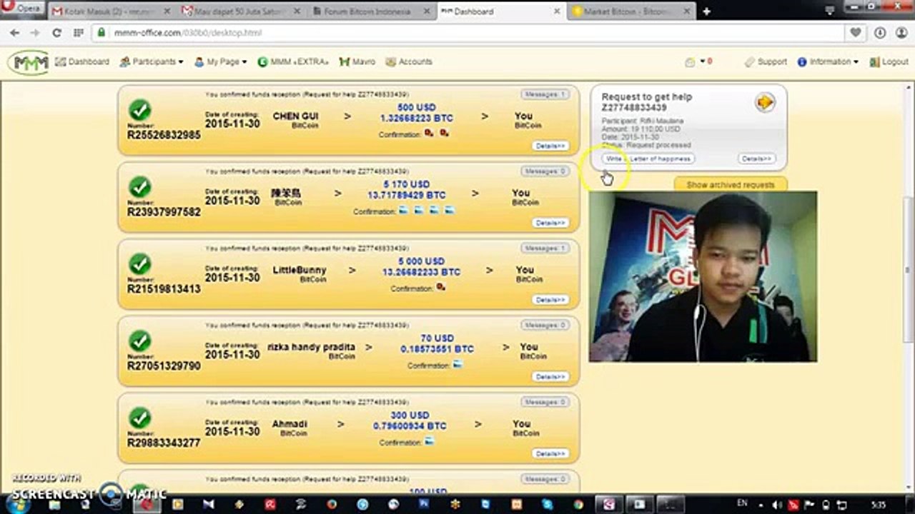The image size is (915, 514).
Task: Open the Dashboard menu item
Action: (x=82, y=62)
